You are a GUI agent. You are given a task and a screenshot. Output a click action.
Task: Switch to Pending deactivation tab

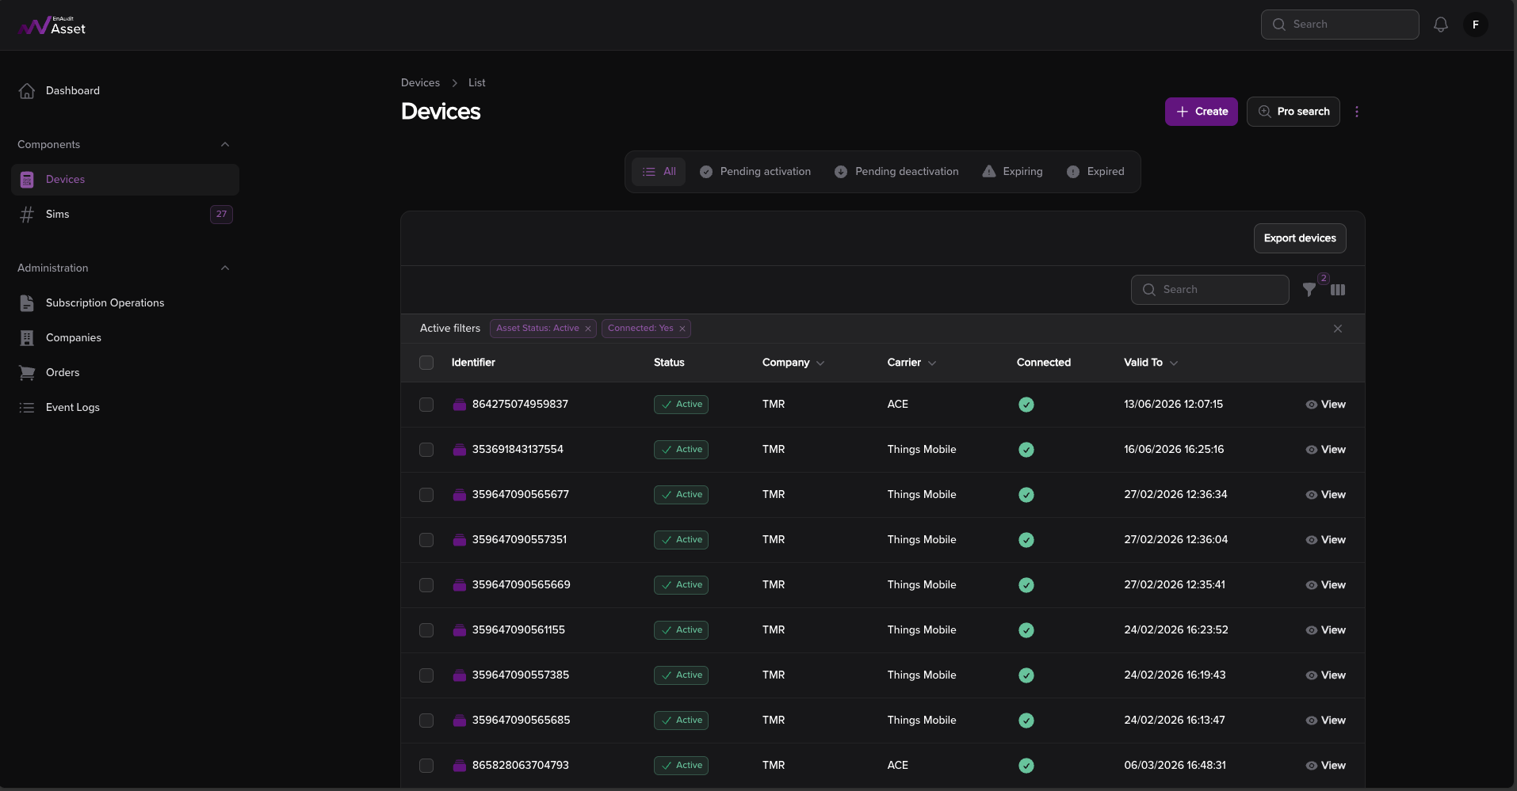tap(896, 172)
